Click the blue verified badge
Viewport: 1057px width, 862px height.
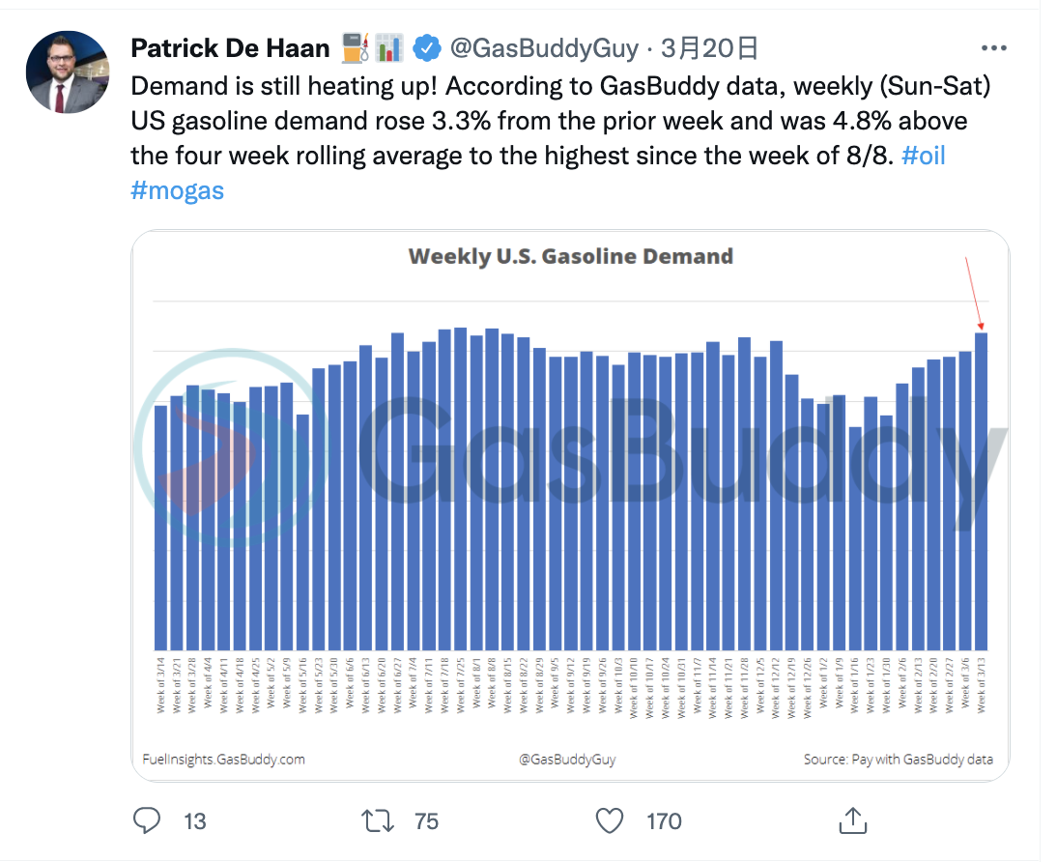pos(428,47)
